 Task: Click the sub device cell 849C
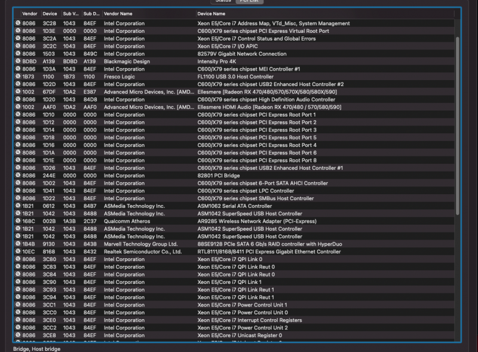(90, 54)
